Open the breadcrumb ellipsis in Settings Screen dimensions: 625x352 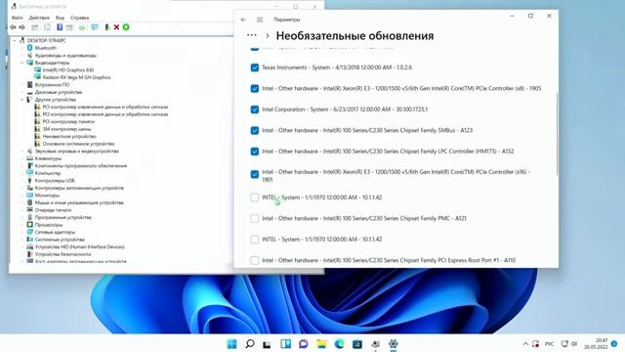coord(252,35)
